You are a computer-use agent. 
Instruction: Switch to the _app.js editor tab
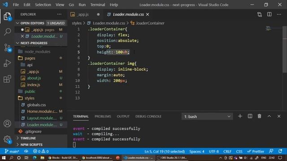click(85, 14)
